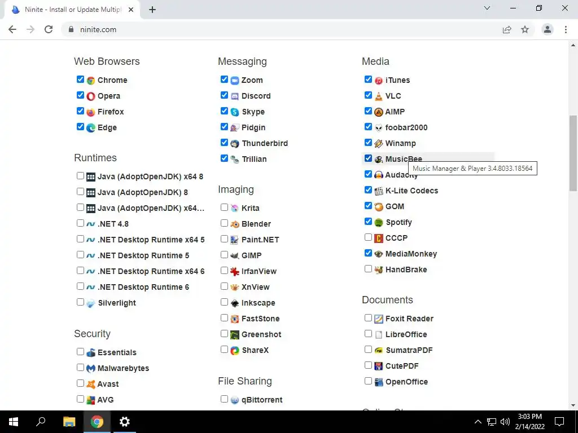
Task: Uncheck the MediaMonkey checkbox
Action: (368, 253)
